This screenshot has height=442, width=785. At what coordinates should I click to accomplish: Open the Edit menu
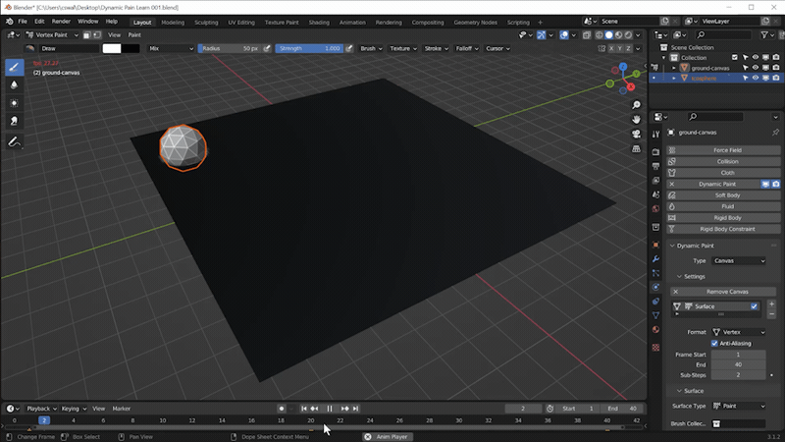coord(39,22)
